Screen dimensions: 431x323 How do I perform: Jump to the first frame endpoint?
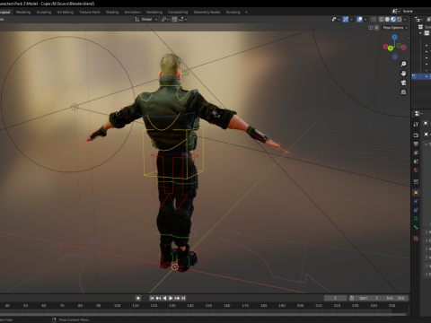pos(152,298)
